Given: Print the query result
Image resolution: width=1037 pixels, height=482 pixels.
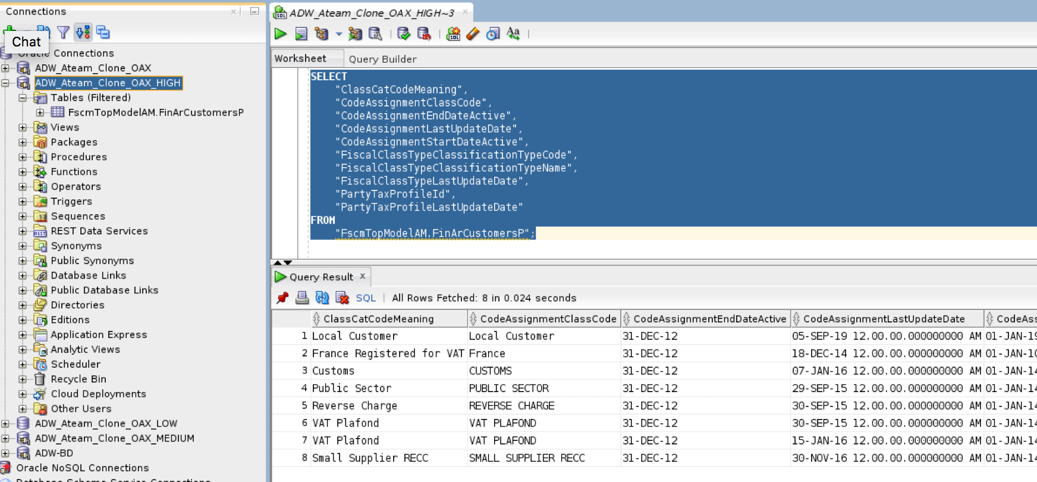Looking at the screenshot, I should point(302,298).
